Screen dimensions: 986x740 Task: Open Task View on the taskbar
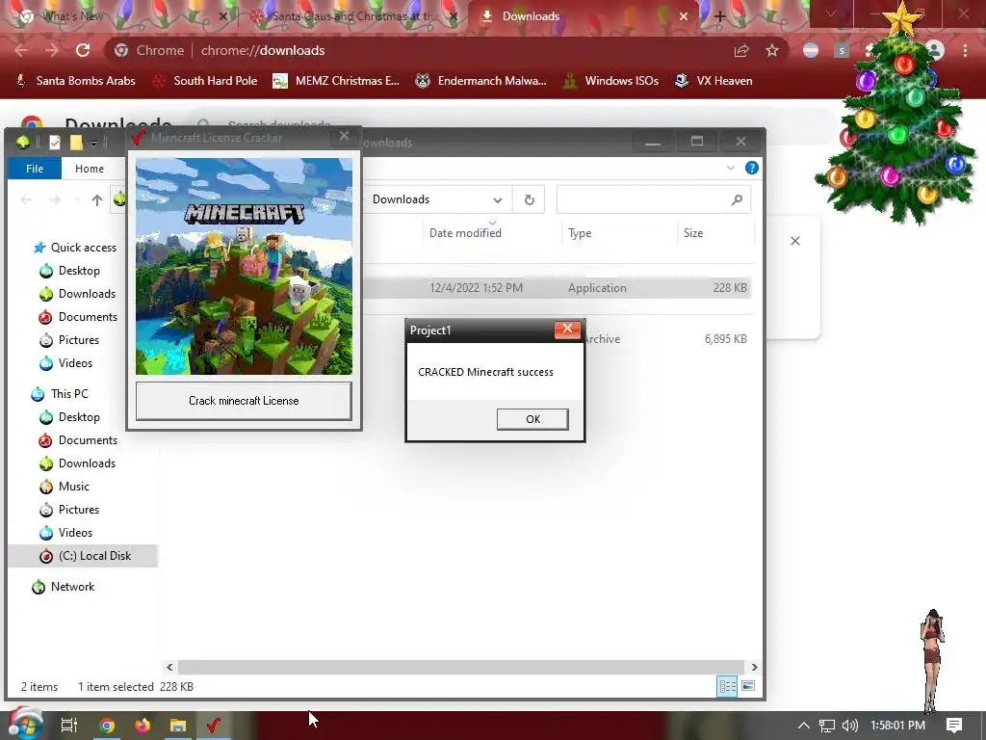point(68,726)
